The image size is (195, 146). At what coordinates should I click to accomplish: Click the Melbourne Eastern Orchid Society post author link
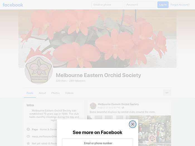coord(118,104)
